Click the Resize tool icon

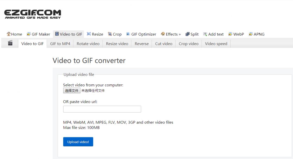coord(89,34)
